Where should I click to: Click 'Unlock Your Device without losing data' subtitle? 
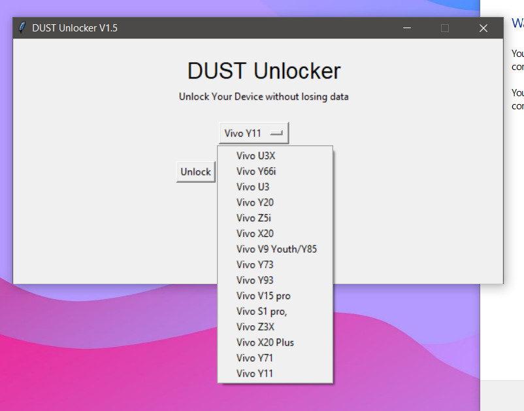(x=264, y=97)
